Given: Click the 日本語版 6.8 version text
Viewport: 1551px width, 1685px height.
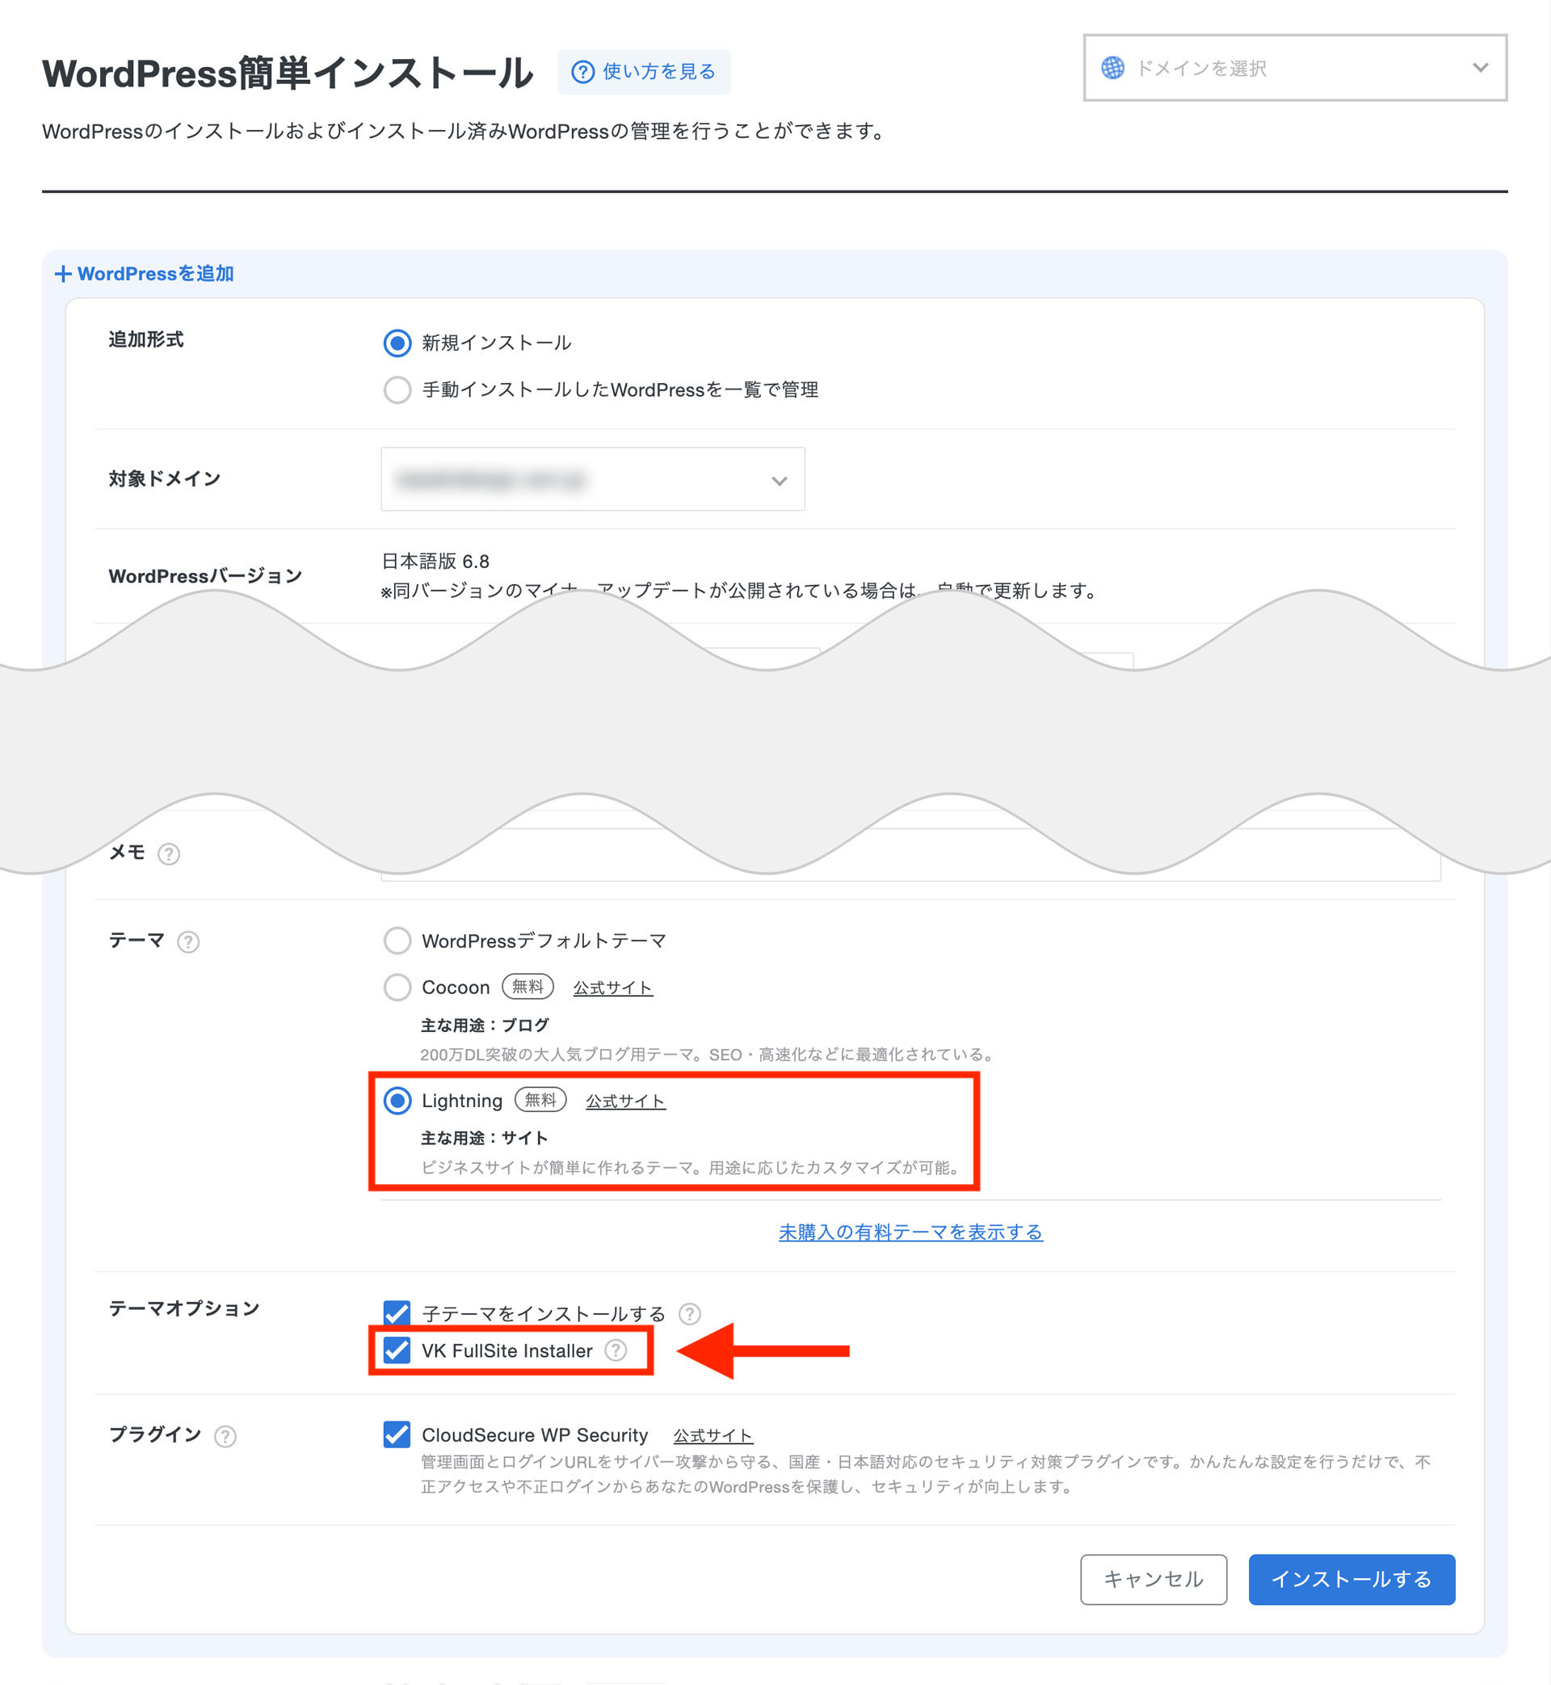Looking at the screenshot, I should (435, 562).
